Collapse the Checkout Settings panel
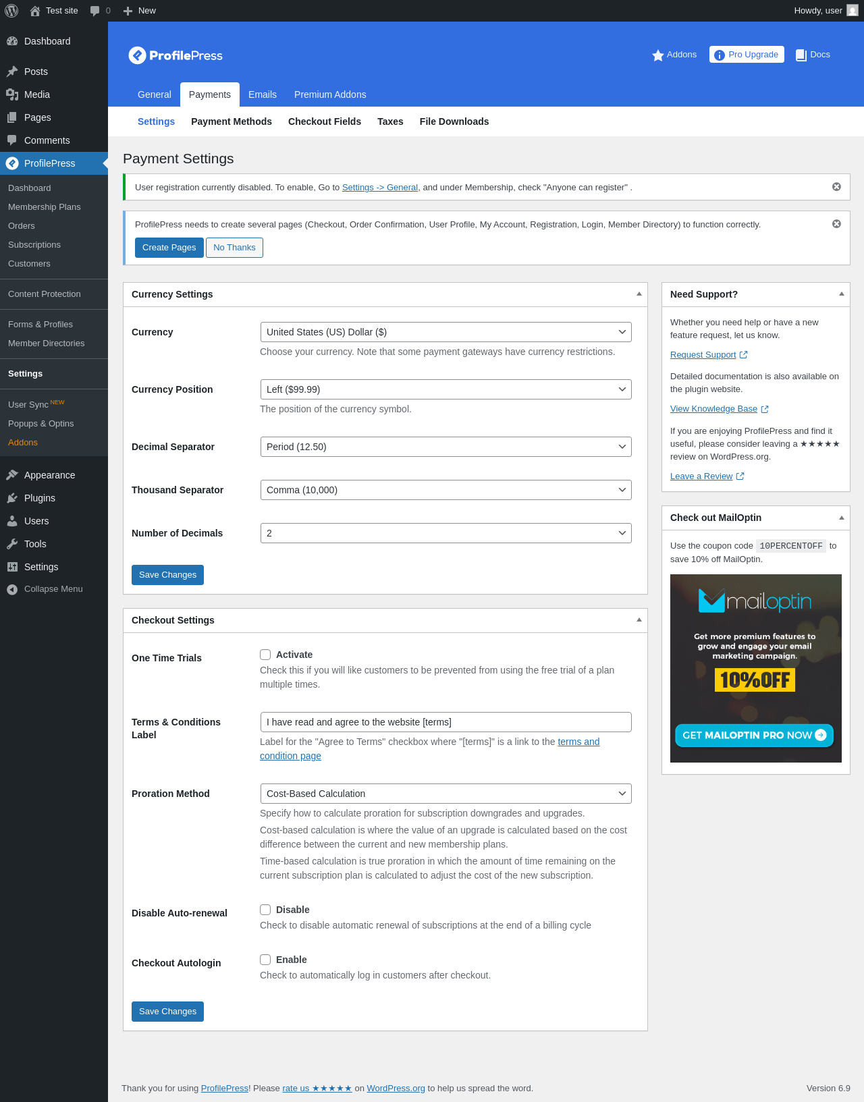The height and width of the screenshot is (1102, 864). click(639, 620)
